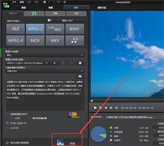Viewport: 164px width, 146px height.
Task: Click the 智能 SVRT button
Action: [65, 20]
